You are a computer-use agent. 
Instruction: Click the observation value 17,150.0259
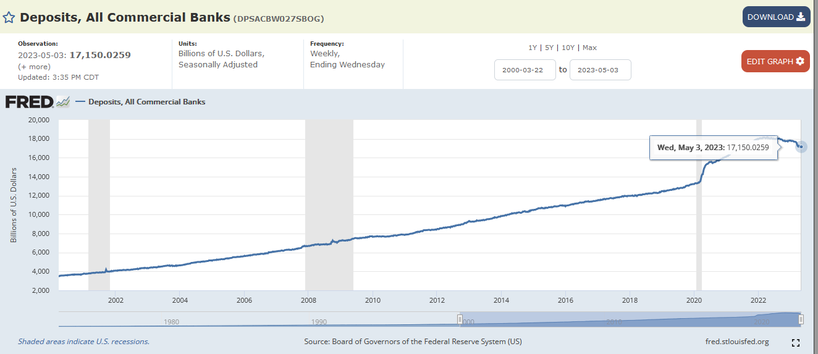click(100, 55)
